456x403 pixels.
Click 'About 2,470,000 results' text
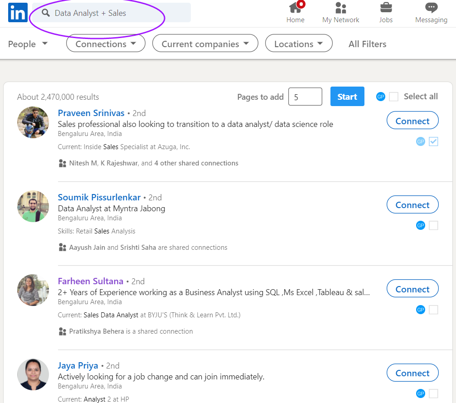[58, 97]
